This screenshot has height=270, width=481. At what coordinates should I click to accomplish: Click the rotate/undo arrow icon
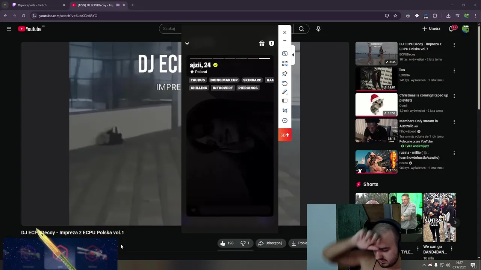(x=285, y=83)
